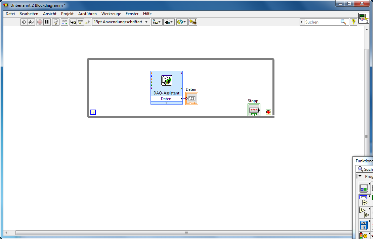
Task: Click the magnifier icon in search box
Action: coord(343,22)
